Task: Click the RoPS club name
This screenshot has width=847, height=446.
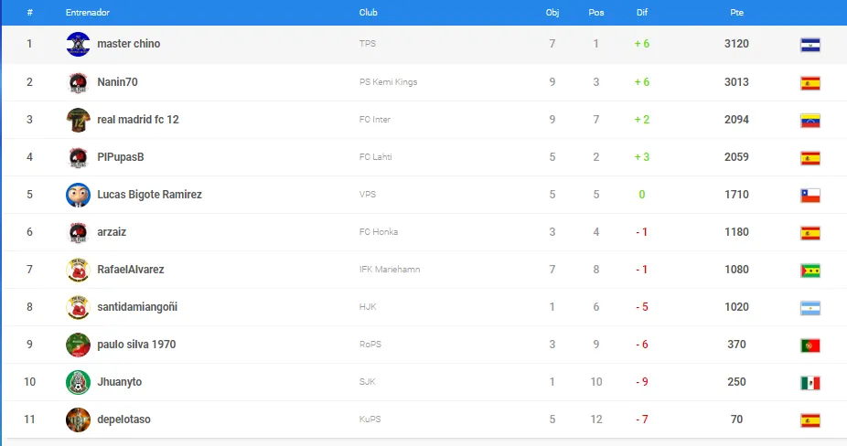Action: [370, 345]
